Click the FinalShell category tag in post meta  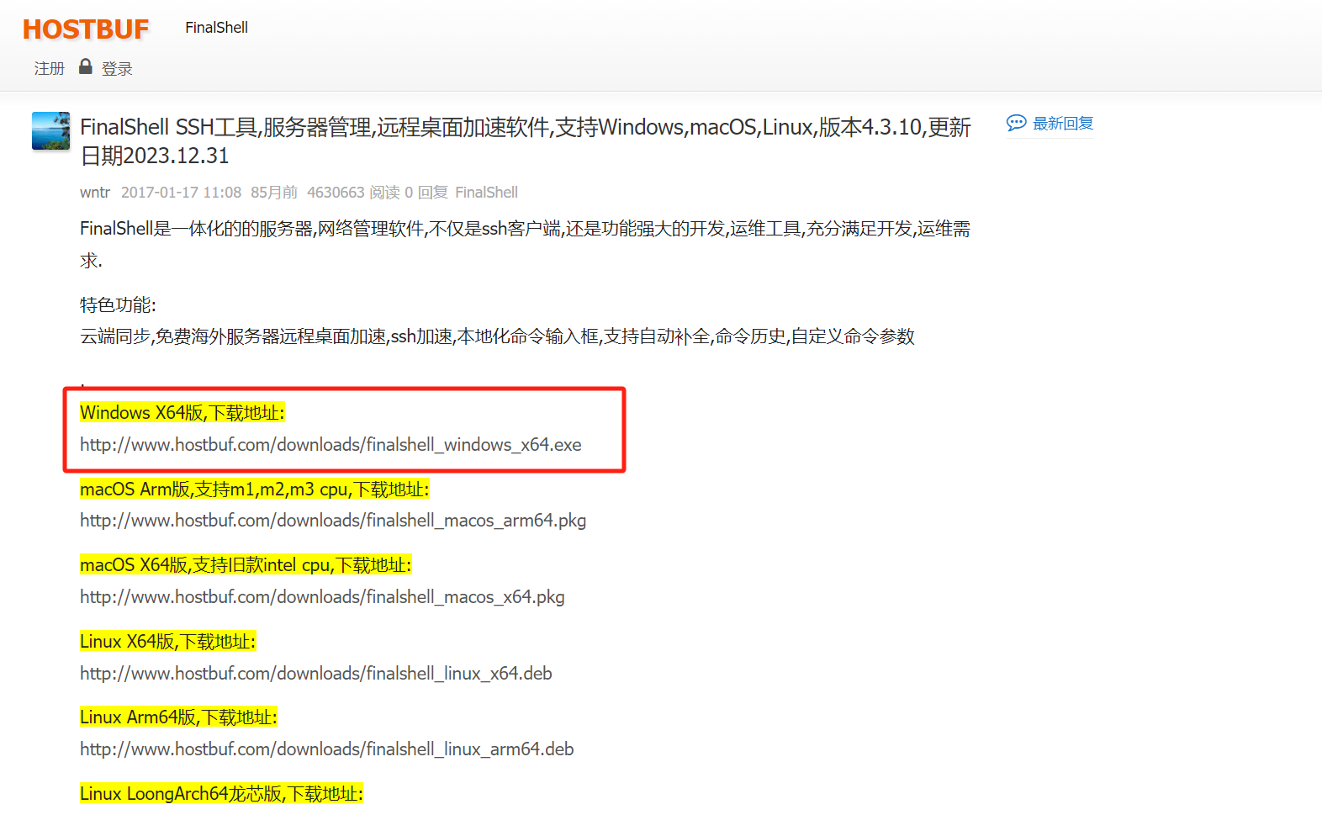[486, 193]
